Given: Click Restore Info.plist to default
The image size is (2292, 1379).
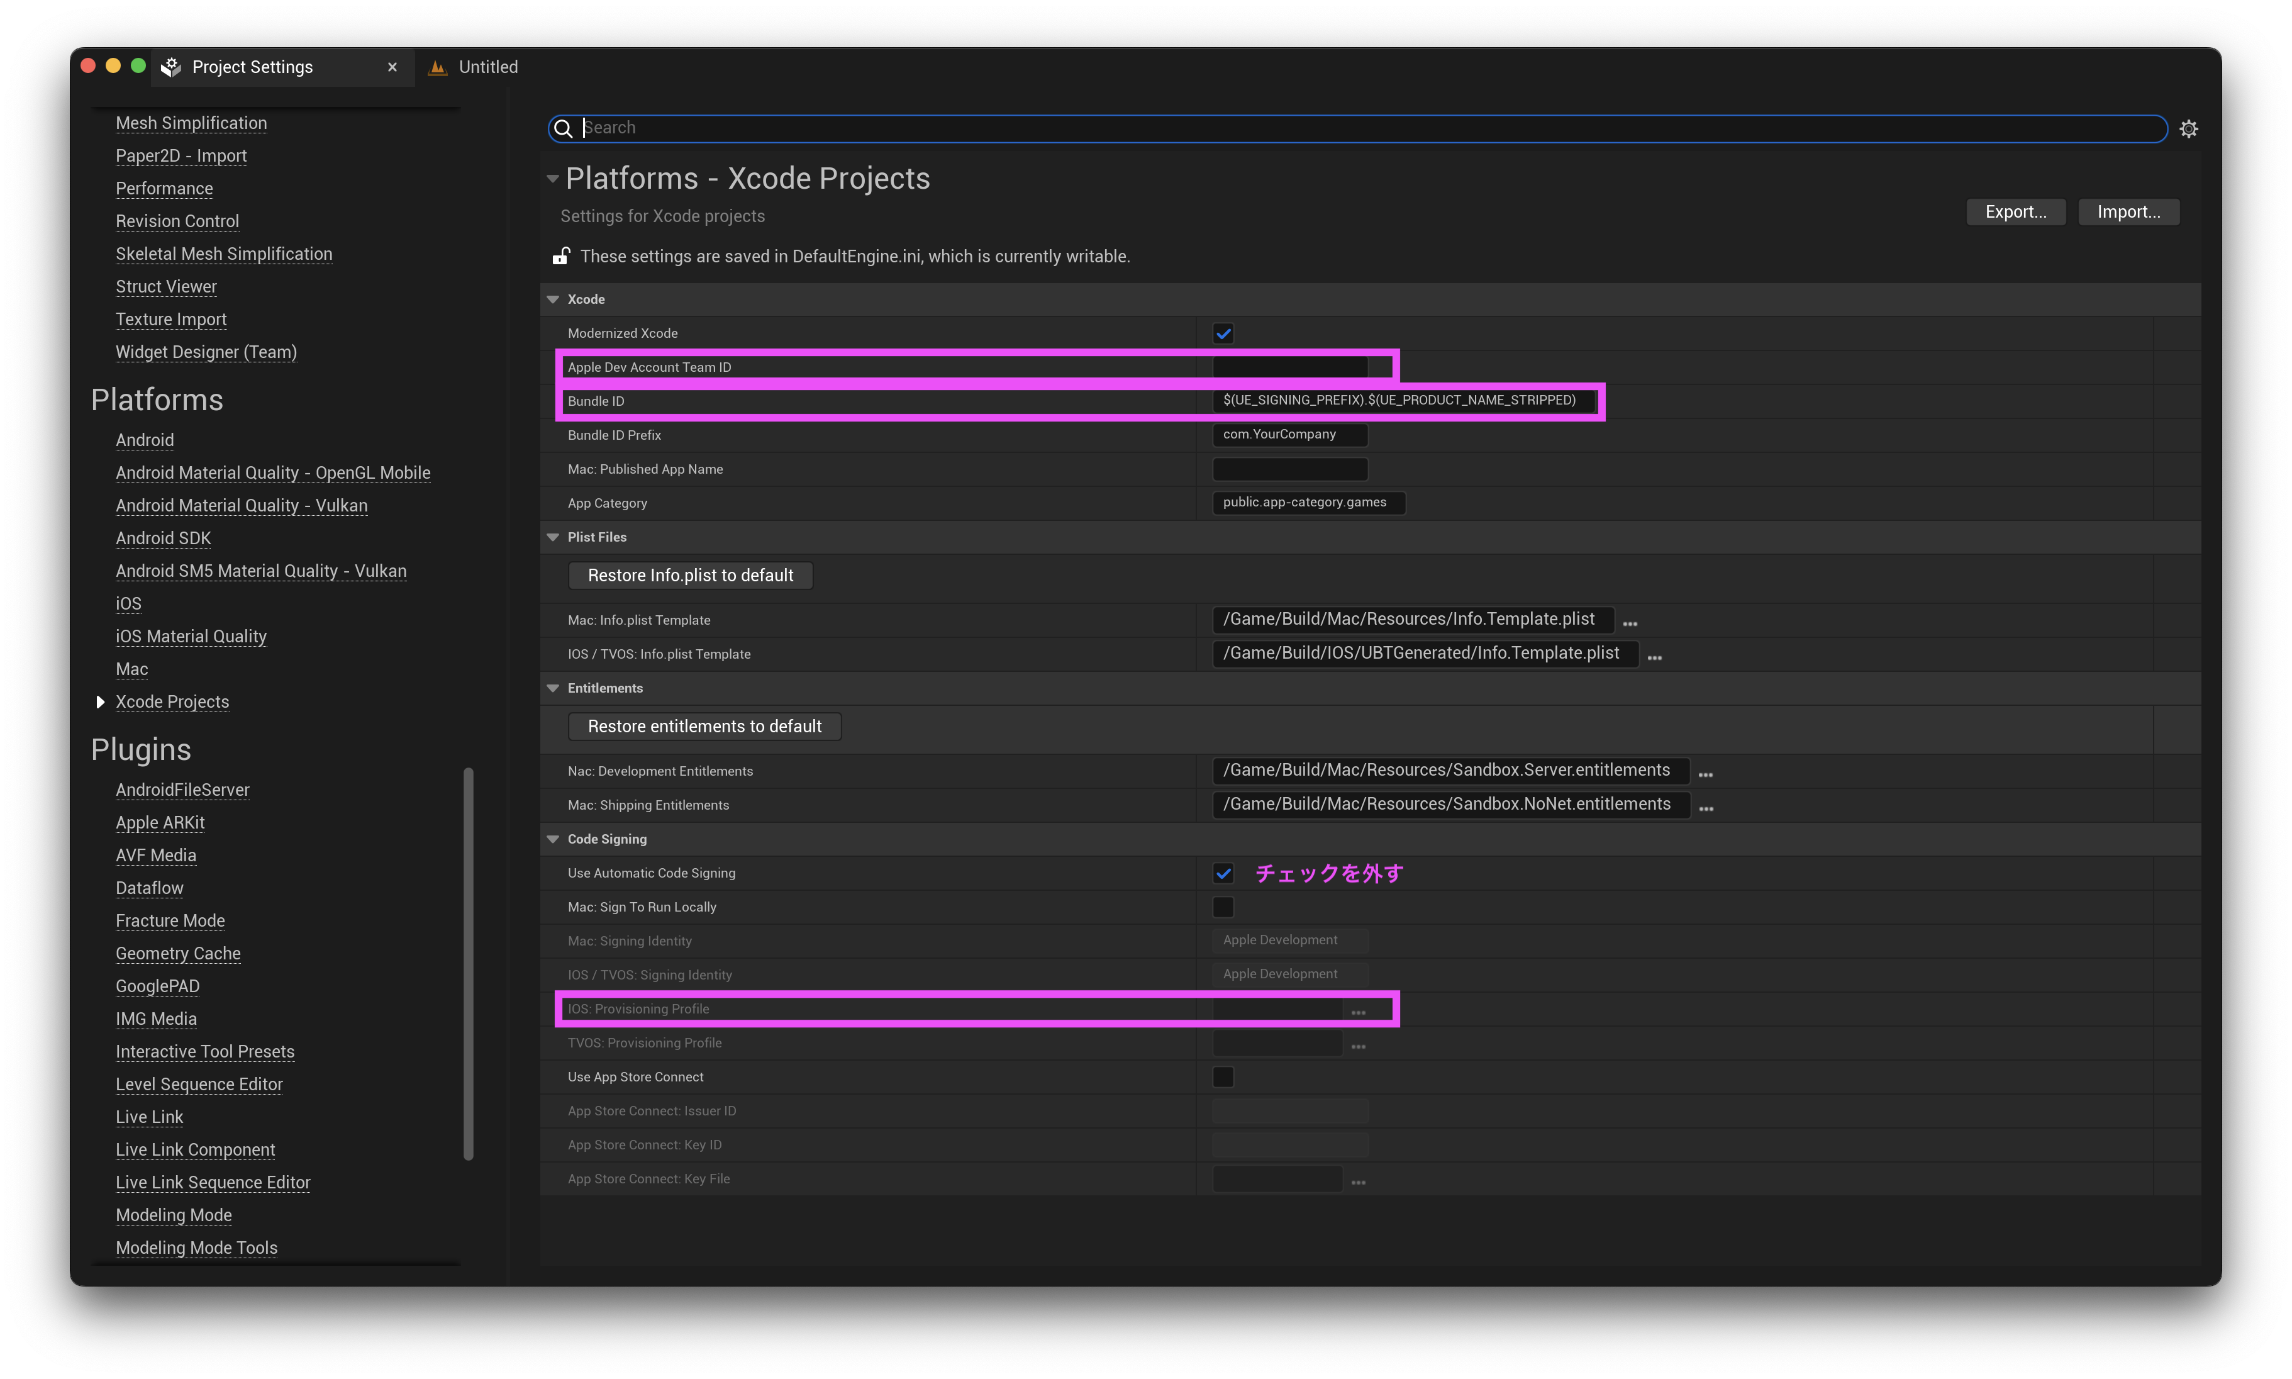Looking at the screenshot, I should click(690, 575).
